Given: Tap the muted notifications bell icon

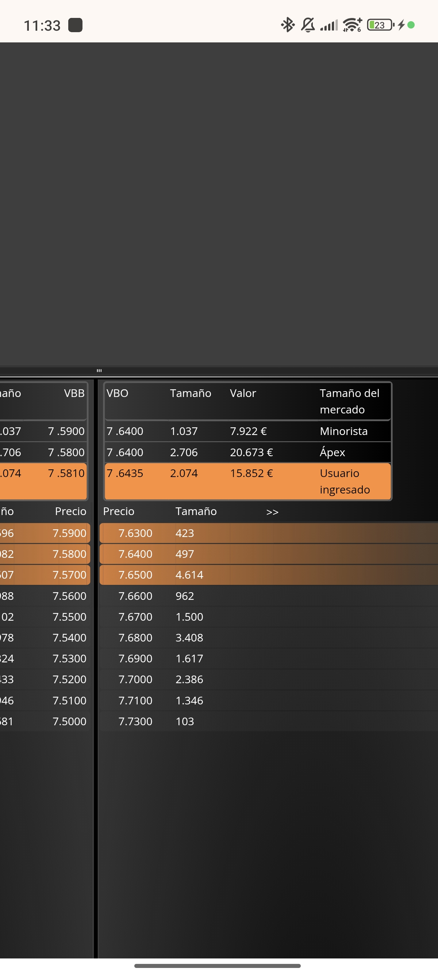Looking at the screenshot, I should pos(308,25).
